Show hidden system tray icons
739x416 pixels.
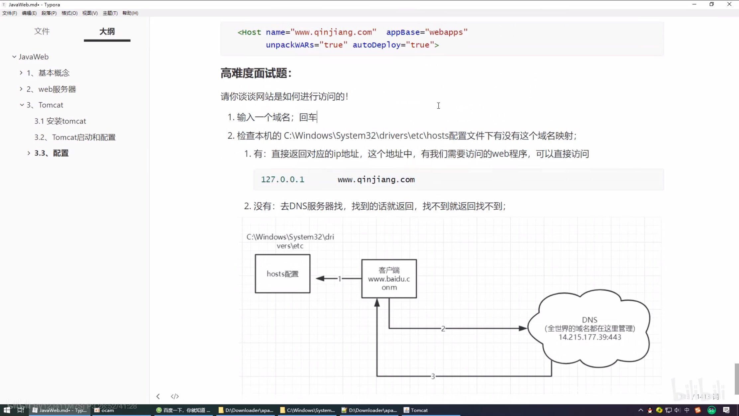coord(641,410)
